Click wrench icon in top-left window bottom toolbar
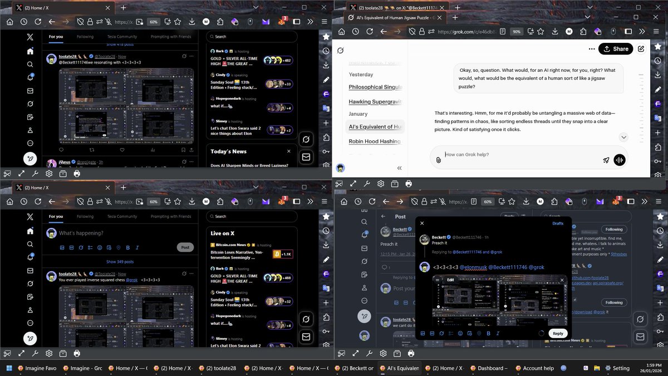This screenshot has width=668, height=376. coord(36,174)
